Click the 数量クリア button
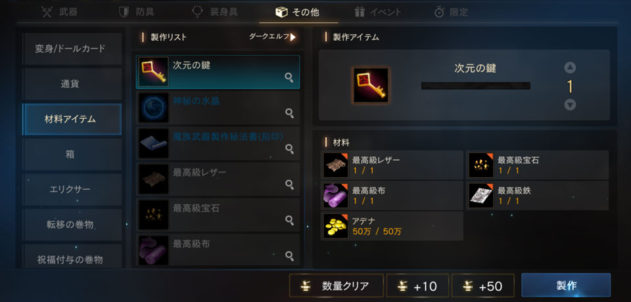 (337, 286)
